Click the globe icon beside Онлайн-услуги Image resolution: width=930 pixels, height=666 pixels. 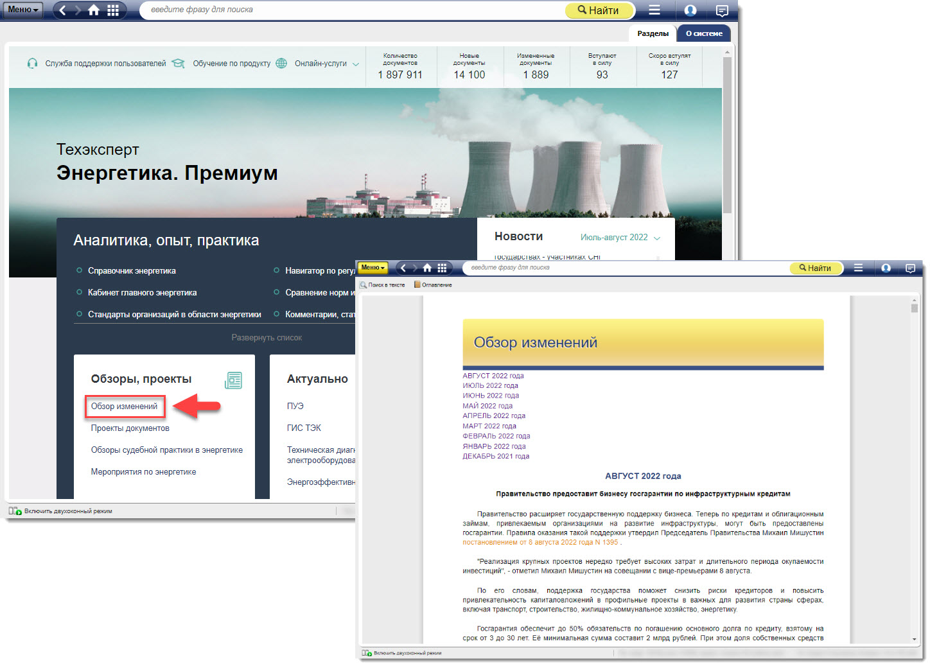pos(281,64)
